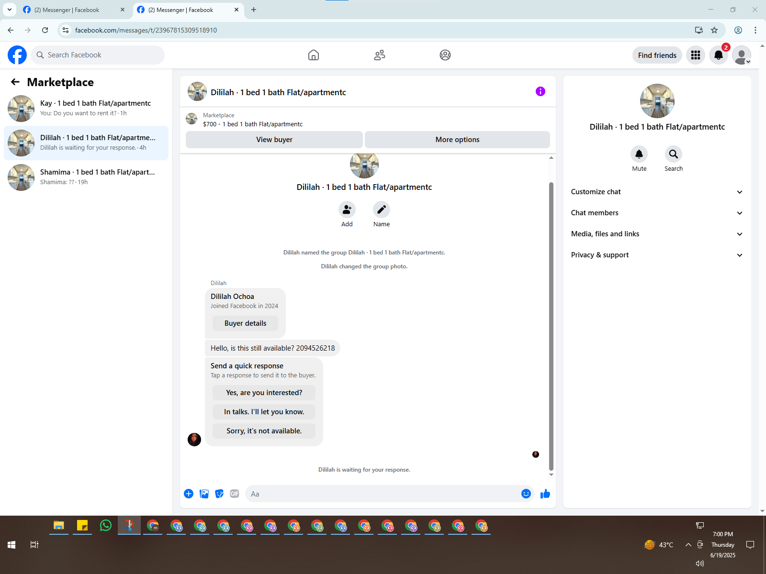Bookmark this page with the star icon
766x574 pixels.
714,30
